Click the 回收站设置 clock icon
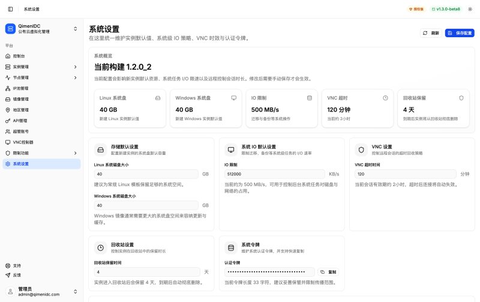This screenshot has height=302, width=480. coord(100,248)
